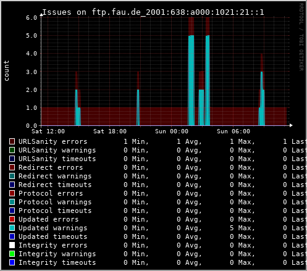Image resolution: width=307 pixels, height=271 pixels.
Task: Click the RRDTOOL / TOBI OETIKER watermark
Action: [x=301, y=37]
